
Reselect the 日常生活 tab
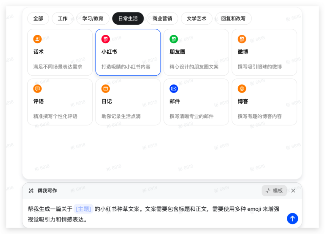[x=128, y=19]
